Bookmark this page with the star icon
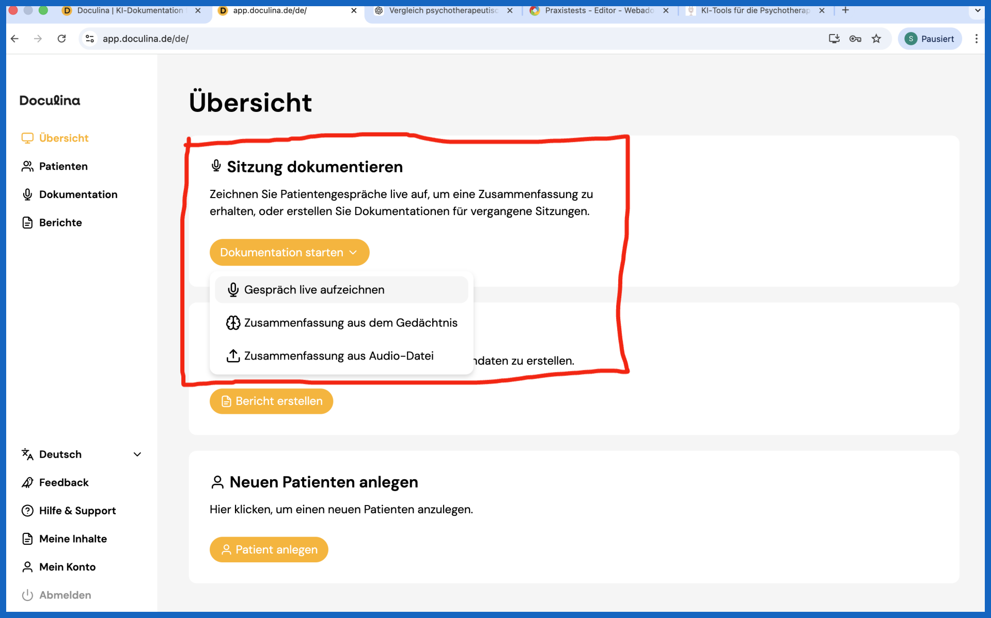Screen dimensions: 991x618 coord(876,39)
